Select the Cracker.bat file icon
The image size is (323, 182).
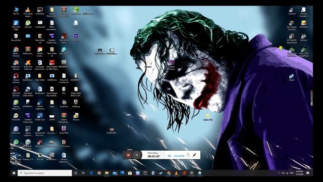[40, 24]
